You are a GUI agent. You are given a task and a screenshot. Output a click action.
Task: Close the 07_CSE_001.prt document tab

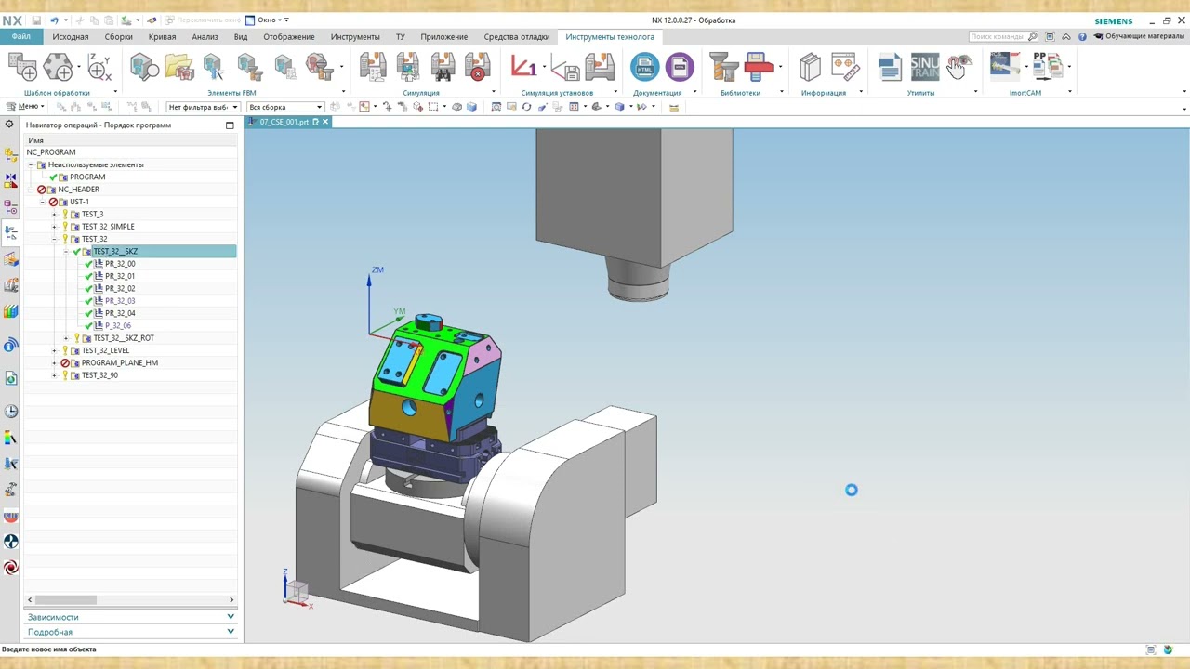325,122
